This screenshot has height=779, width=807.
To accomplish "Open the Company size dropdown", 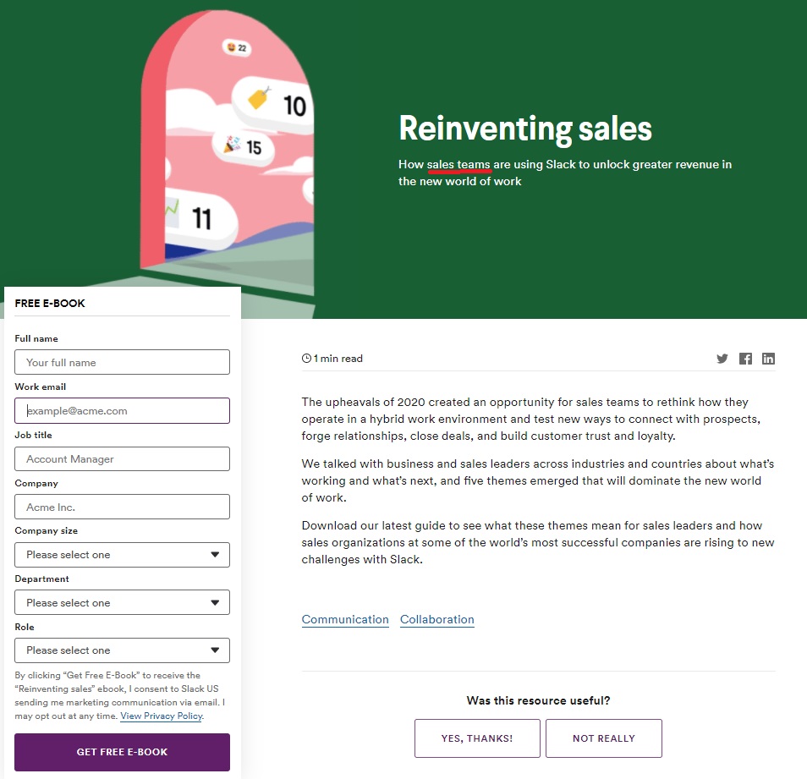I will [122, 555].
